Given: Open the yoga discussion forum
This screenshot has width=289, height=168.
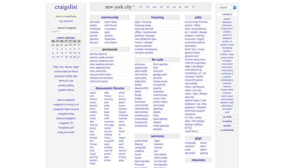Looking at the screenshot, I should [121, 160].
